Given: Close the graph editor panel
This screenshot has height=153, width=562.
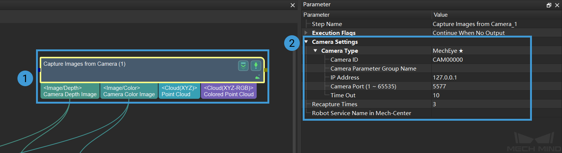Looking at the screenshot, I should click(293, 5).
